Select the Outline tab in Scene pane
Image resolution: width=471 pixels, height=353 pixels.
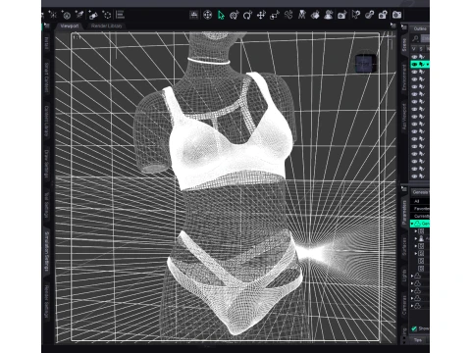click(x=420, y=29)
